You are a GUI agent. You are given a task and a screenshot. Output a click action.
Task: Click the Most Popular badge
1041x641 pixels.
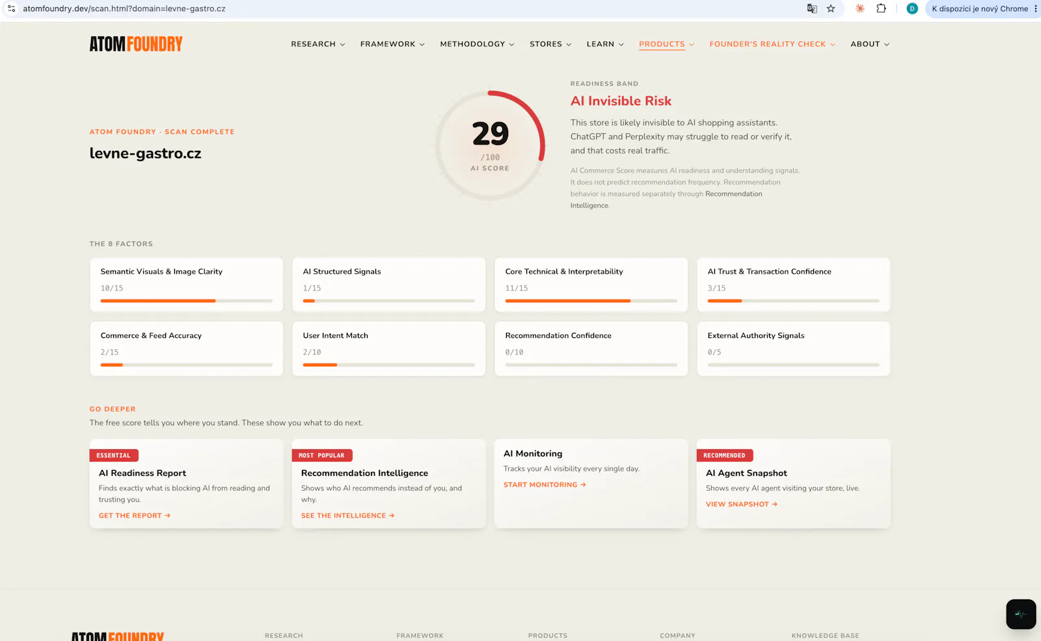click(x=321, y=456)
